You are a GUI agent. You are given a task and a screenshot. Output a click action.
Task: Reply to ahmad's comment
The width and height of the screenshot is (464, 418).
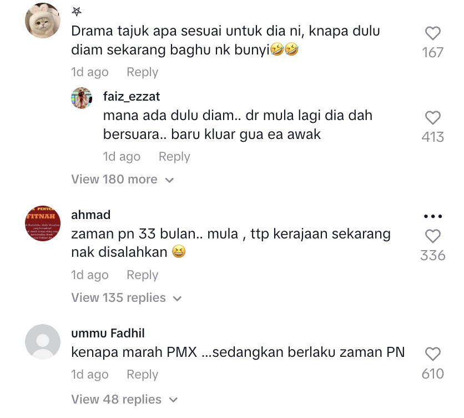click(142, 275)
